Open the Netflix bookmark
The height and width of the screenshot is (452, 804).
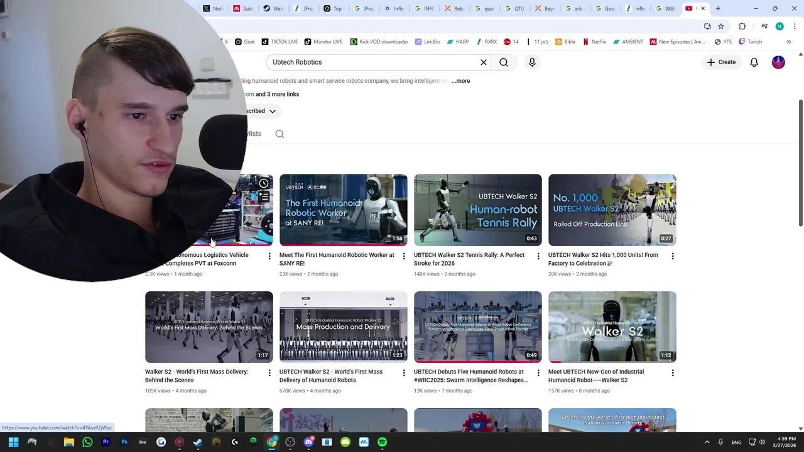[x=594, y=42]
